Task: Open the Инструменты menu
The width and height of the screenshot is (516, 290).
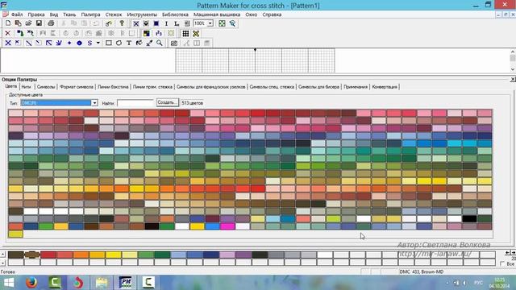Action: point(142,14)
